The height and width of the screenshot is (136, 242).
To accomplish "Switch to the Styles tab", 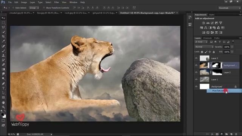I will 211,15.
